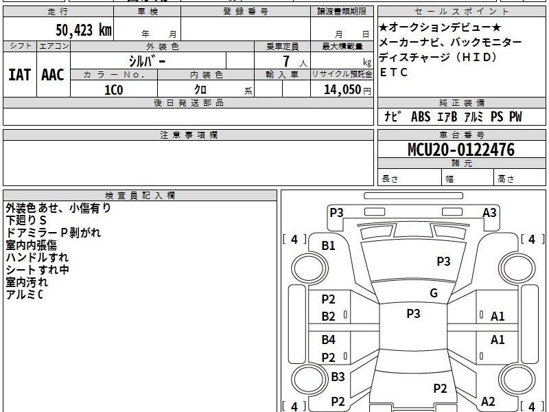Click the recycle deposit 14,050円
549x412 pixels.
[347, 90]
